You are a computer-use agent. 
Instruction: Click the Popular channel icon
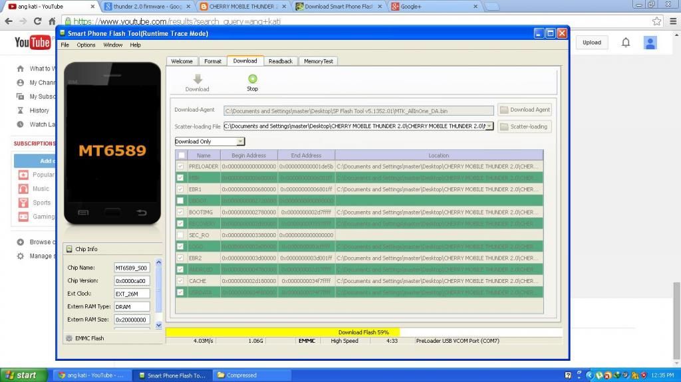click(23, 175)
